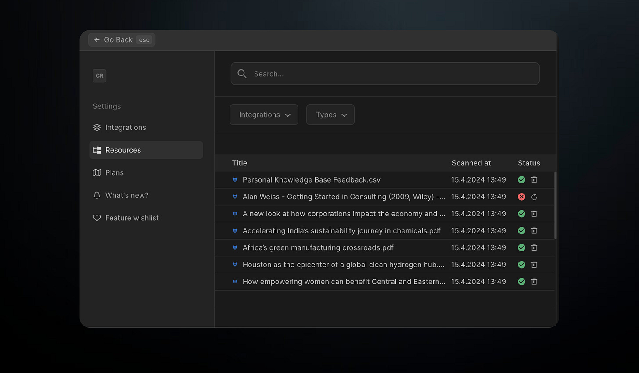This screenshot has width=639, height=373.
Task: Expand the Integrations filter dropdown
Action: (264, 115)
